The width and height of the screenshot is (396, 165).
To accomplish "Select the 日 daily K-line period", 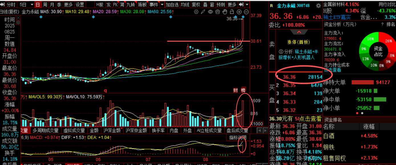I will pos(38,5).
